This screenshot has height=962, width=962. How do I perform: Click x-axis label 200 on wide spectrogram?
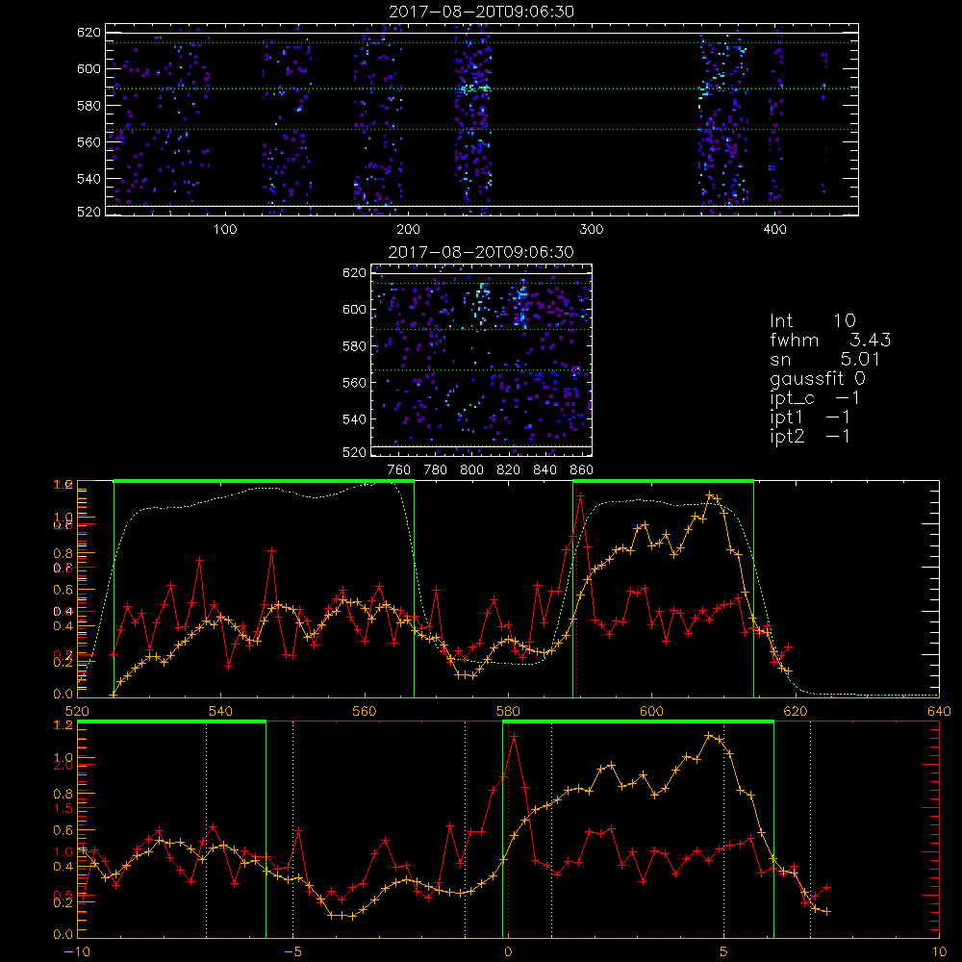pos(408,230)
